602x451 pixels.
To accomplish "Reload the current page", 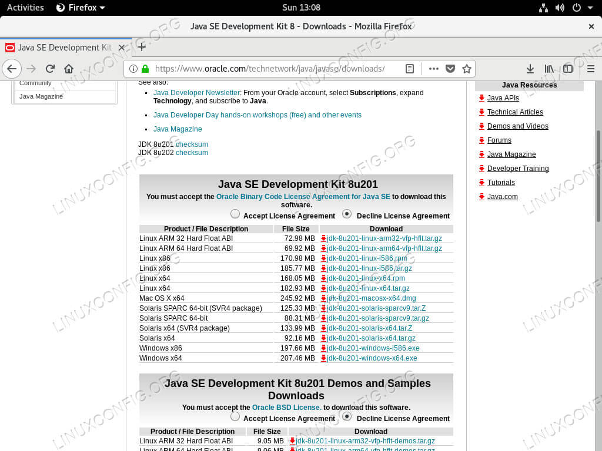I will (x=51, y=69).
